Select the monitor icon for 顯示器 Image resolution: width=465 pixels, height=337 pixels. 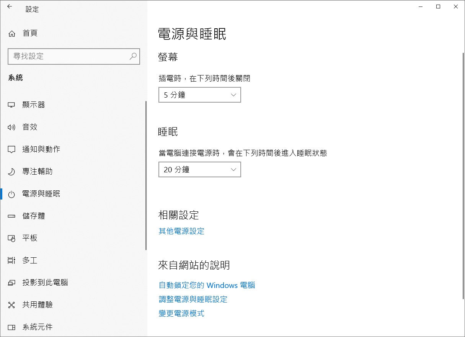click(x=11, y=105)
